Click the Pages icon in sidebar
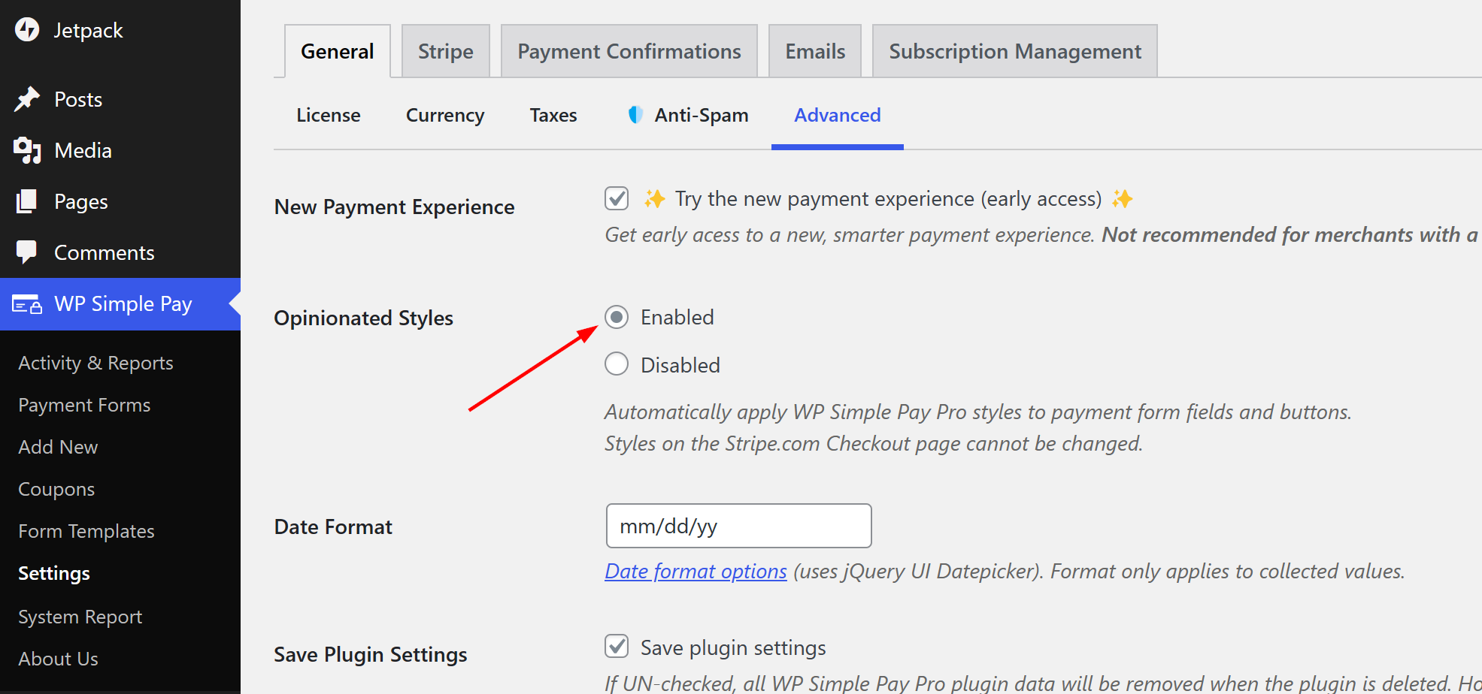Screen dimensions: 1482x694 (27, 201)
